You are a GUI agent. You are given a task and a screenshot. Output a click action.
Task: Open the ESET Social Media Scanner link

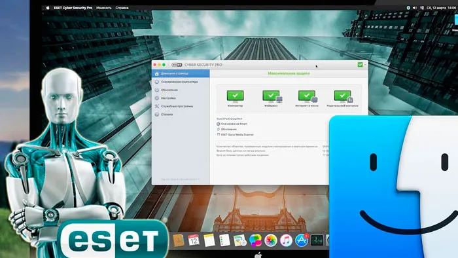[235, 135]
